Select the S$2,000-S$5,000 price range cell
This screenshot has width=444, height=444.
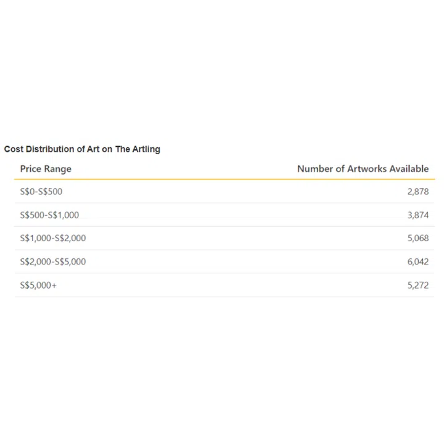[x=53, y=261]
